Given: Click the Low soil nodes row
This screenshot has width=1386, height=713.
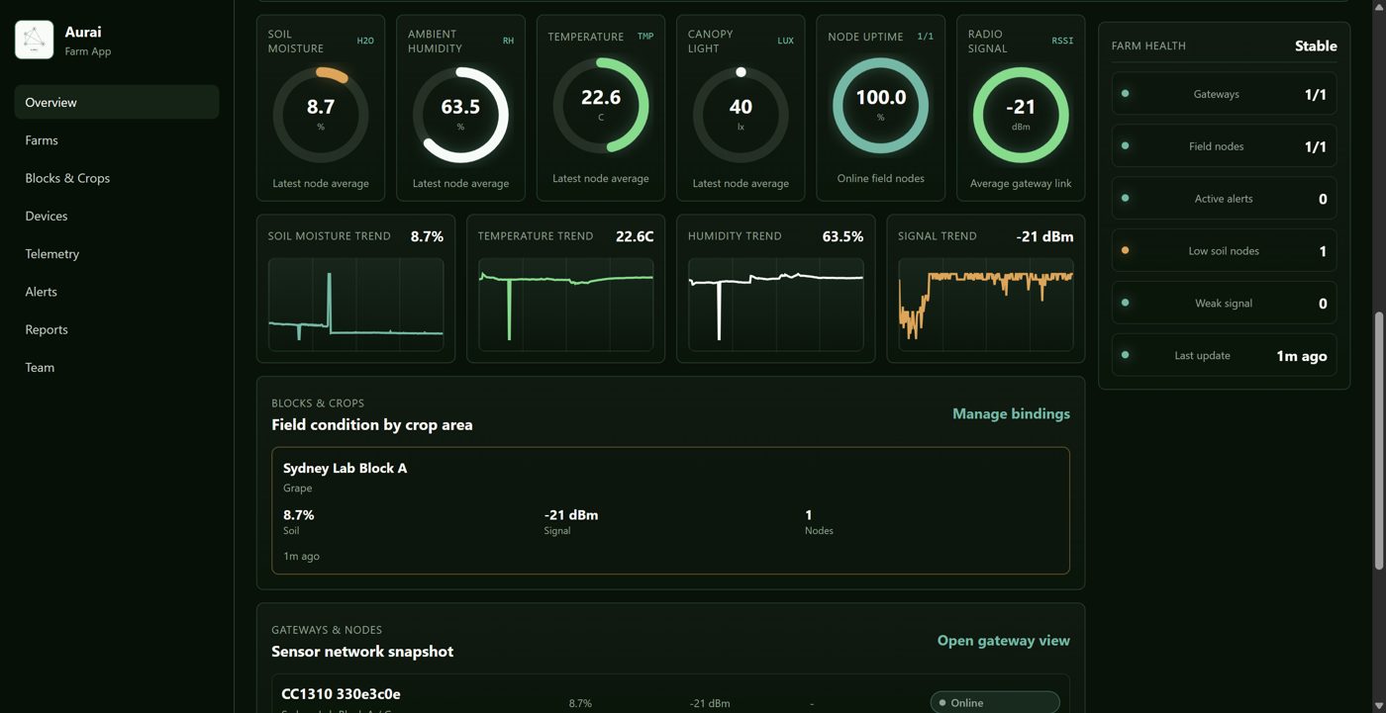Looking at the screenshot, I should point(1224,251).
